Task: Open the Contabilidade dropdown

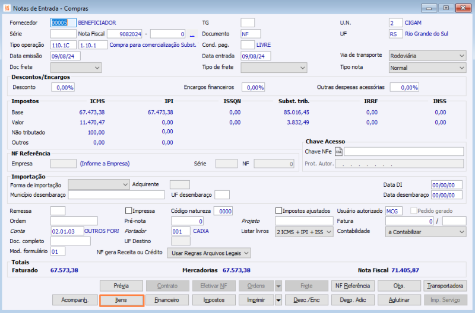Action: (426, 232)
